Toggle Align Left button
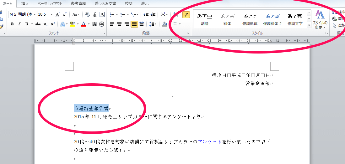Screen dimensions: 345x164 tap(112, 24)
